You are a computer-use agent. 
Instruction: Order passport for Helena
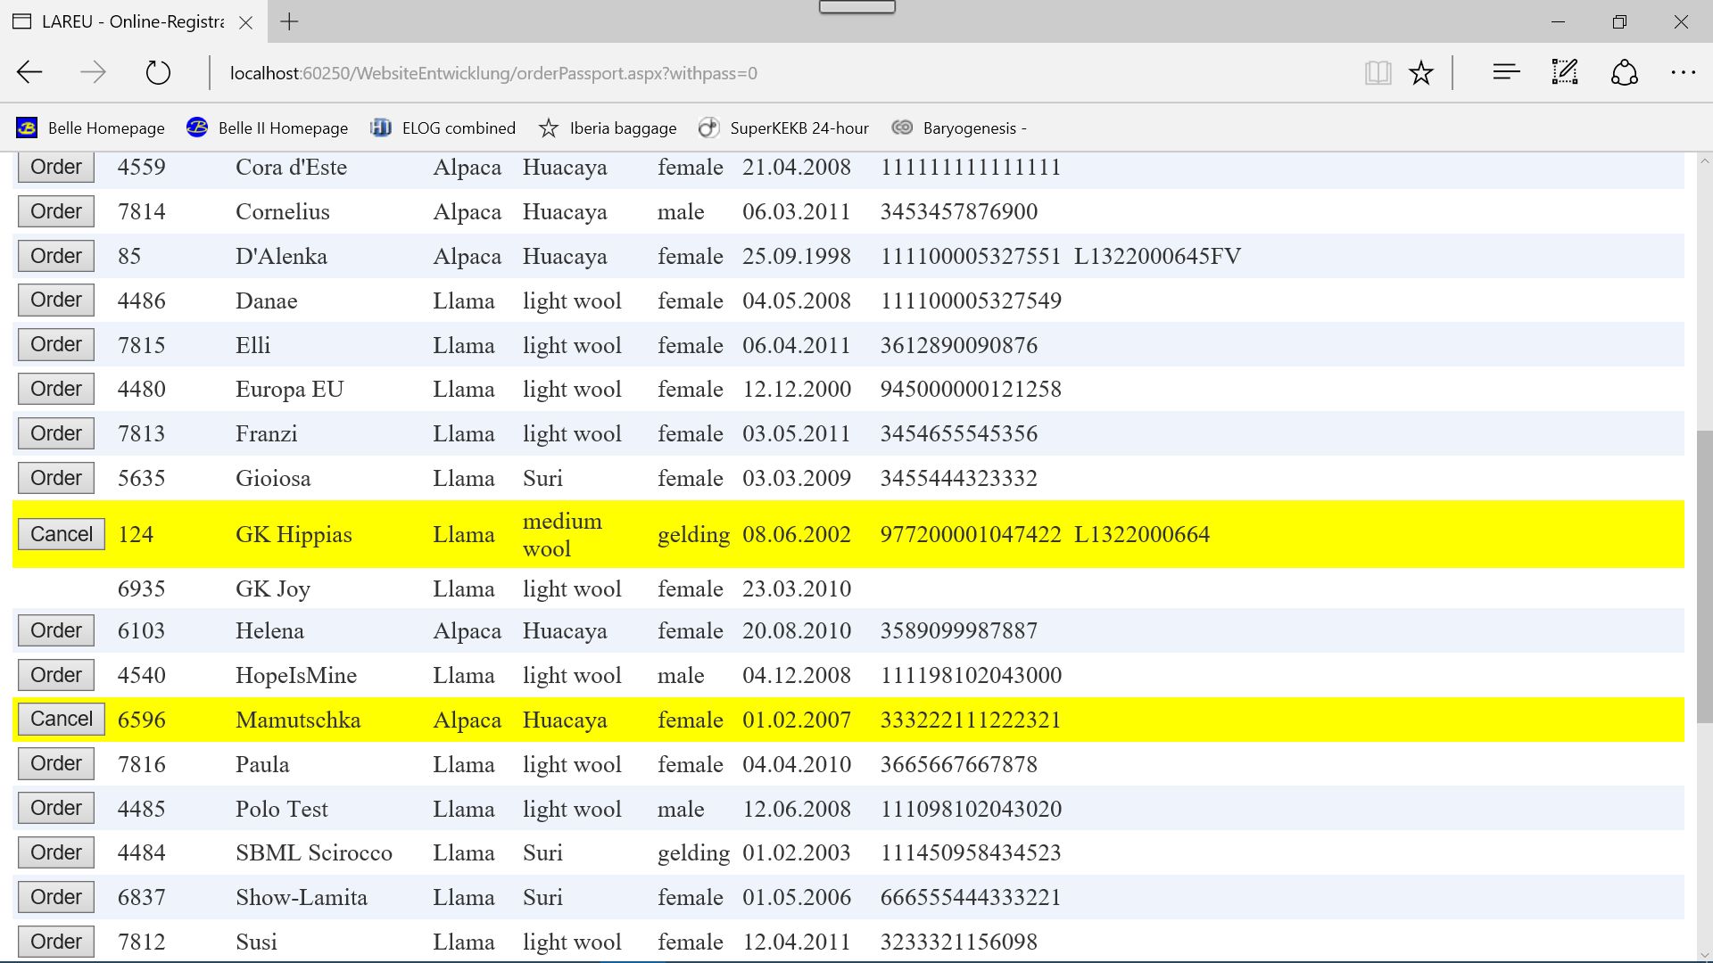coord(56,630)
